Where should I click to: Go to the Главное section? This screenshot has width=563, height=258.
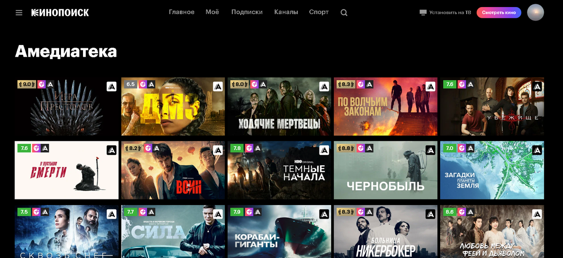point(182,12)
